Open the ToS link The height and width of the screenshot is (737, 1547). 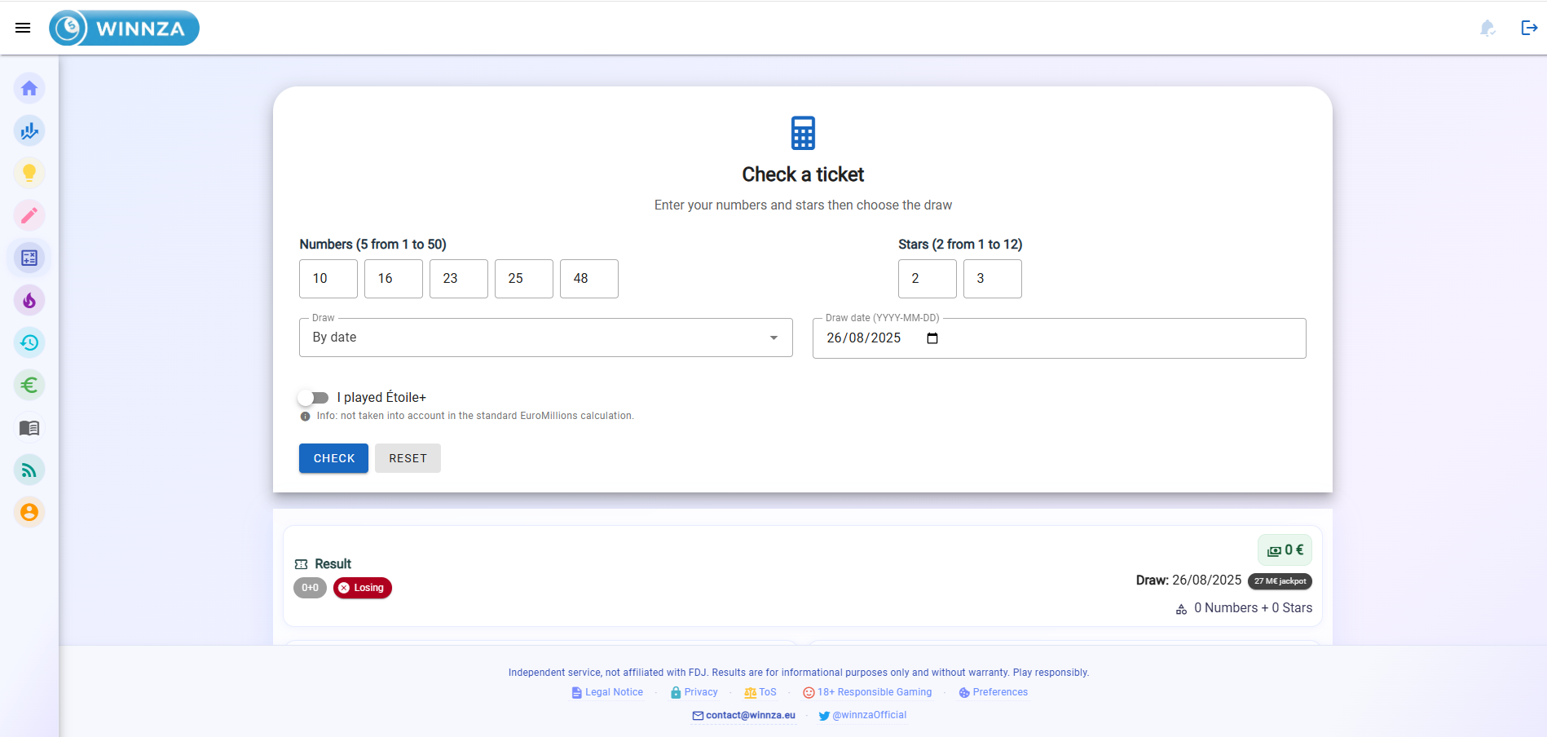pos(760,692)
